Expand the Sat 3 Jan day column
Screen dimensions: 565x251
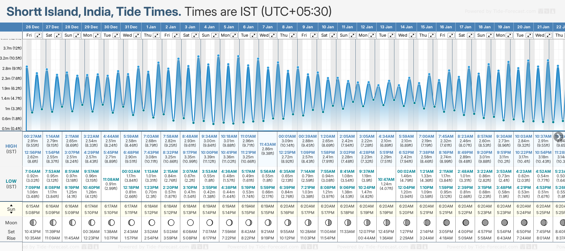(195, 35)
